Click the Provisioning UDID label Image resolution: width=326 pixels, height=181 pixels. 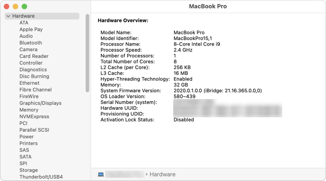[x=122, y=114]
